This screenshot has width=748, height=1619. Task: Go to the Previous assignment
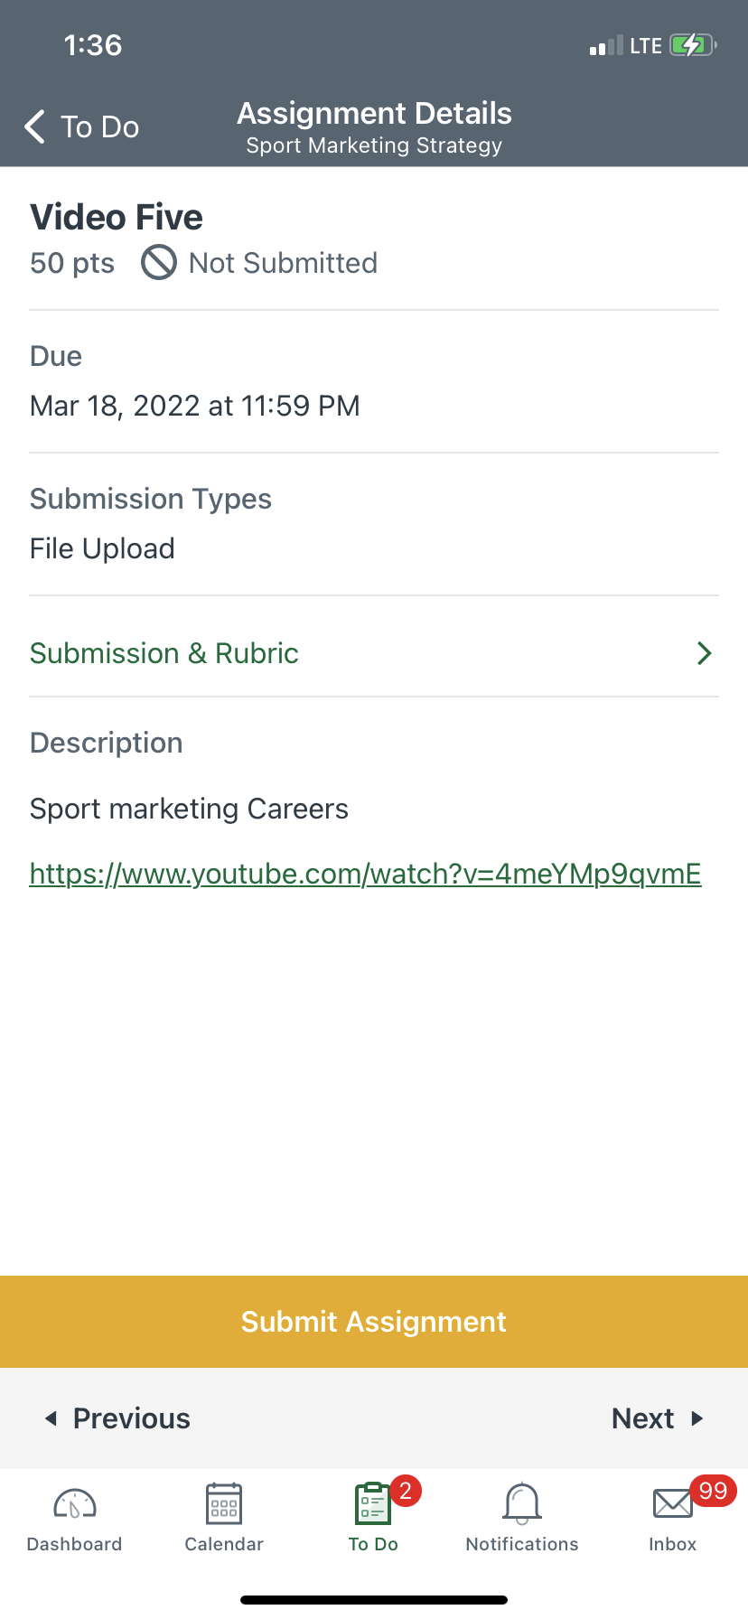pos(118,1418)
